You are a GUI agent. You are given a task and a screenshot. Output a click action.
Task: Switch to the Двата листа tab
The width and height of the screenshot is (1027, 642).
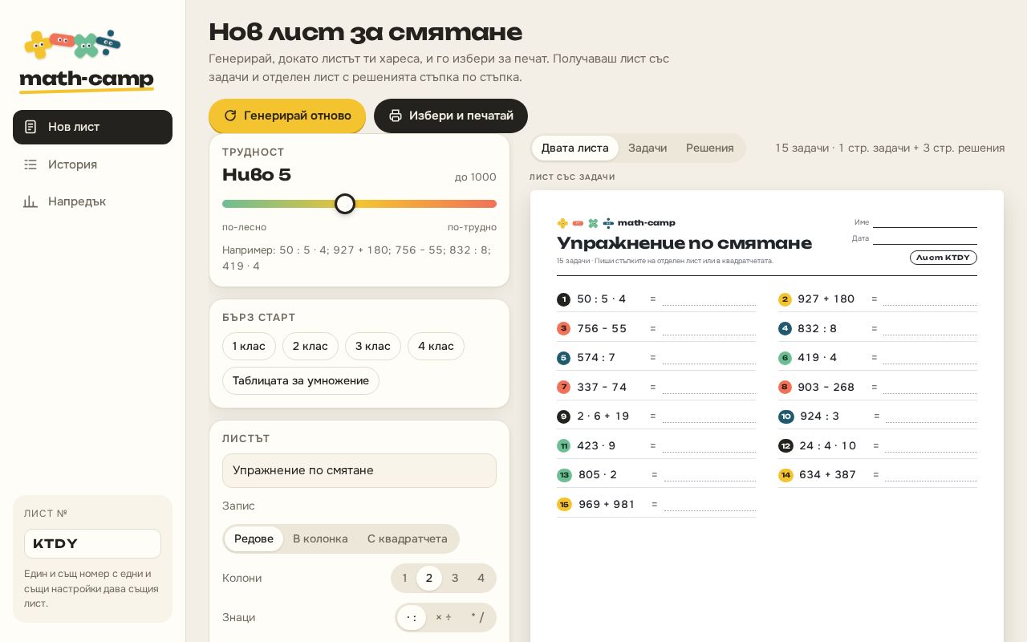(x=574, y=148)
